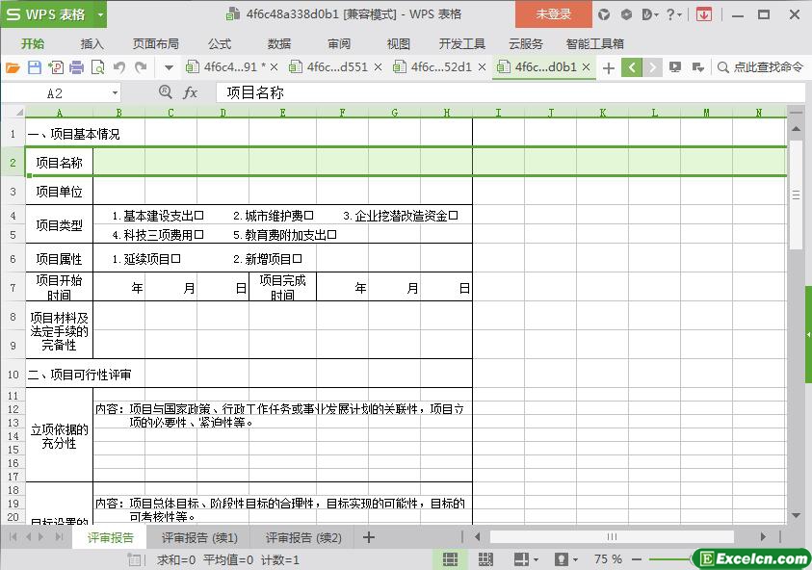Click the Undo arrow icon
This screenshot has height=570, width=812.
coord(119,67)
